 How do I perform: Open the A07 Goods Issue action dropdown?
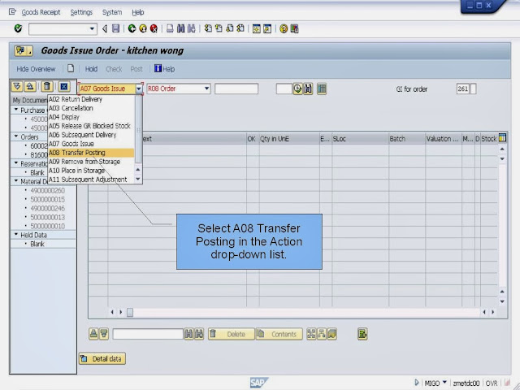pos(139,89)
